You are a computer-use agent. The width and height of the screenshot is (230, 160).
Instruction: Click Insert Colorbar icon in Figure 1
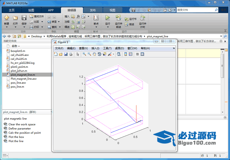125,54
